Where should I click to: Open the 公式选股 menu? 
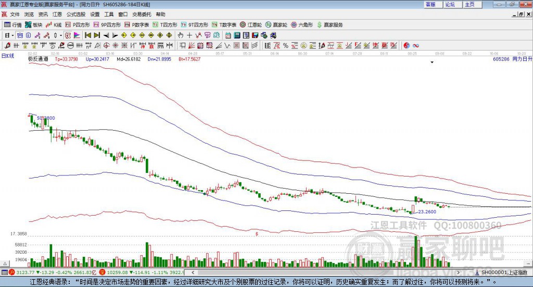coord(76,14)
